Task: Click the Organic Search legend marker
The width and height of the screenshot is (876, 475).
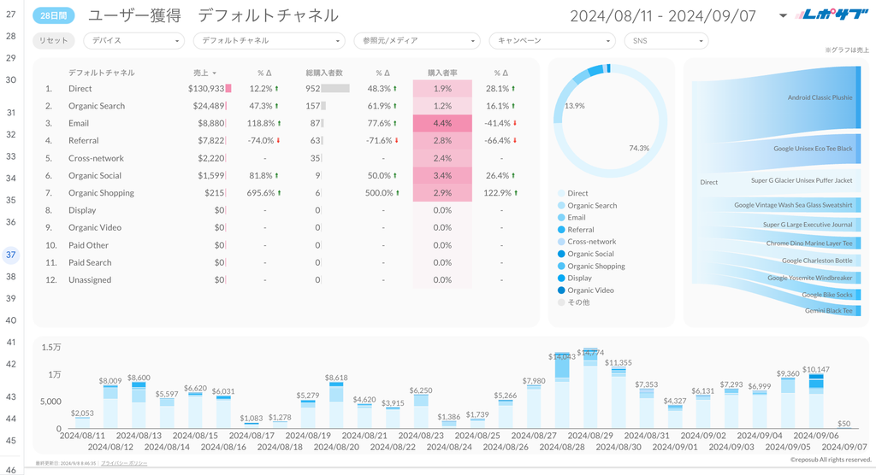Action: 561,206
